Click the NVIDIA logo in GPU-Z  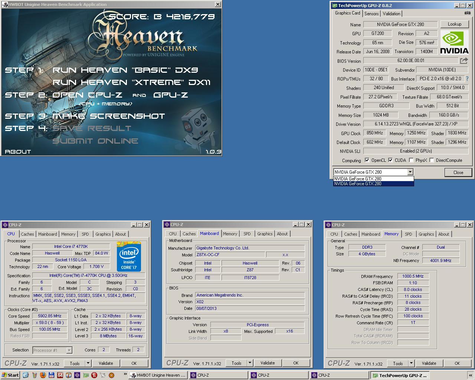point(455,43)
